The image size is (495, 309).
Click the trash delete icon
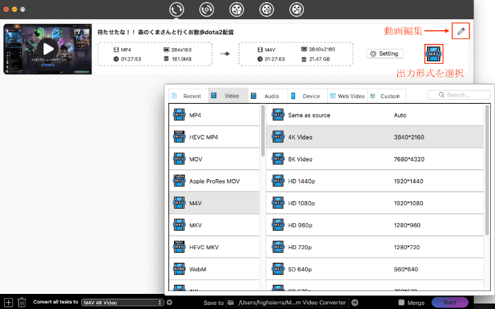[21, 302]
